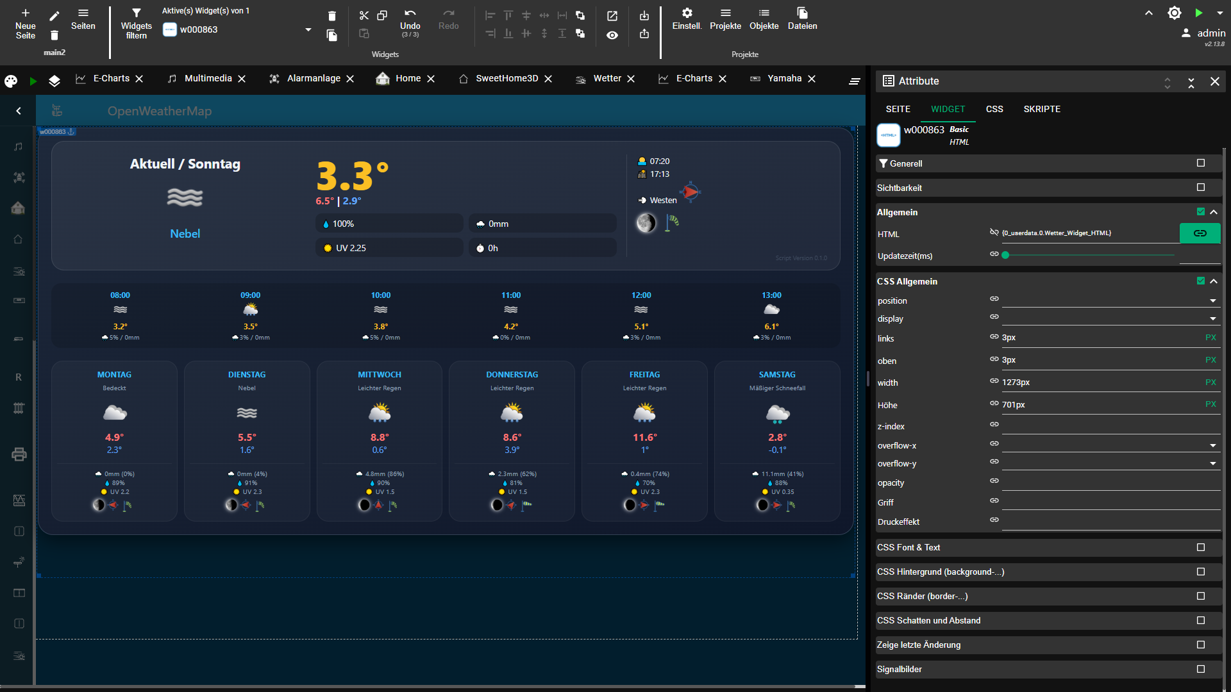
Task: Enable the Sichtbarkeit checkbox
Action: pyautogui.click(x=1200, y=187)
